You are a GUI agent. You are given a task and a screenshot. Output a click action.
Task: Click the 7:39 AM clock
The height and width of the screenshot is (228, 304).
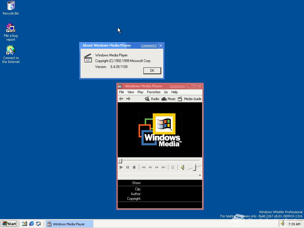pyautogui.click(x=294, y=224)
